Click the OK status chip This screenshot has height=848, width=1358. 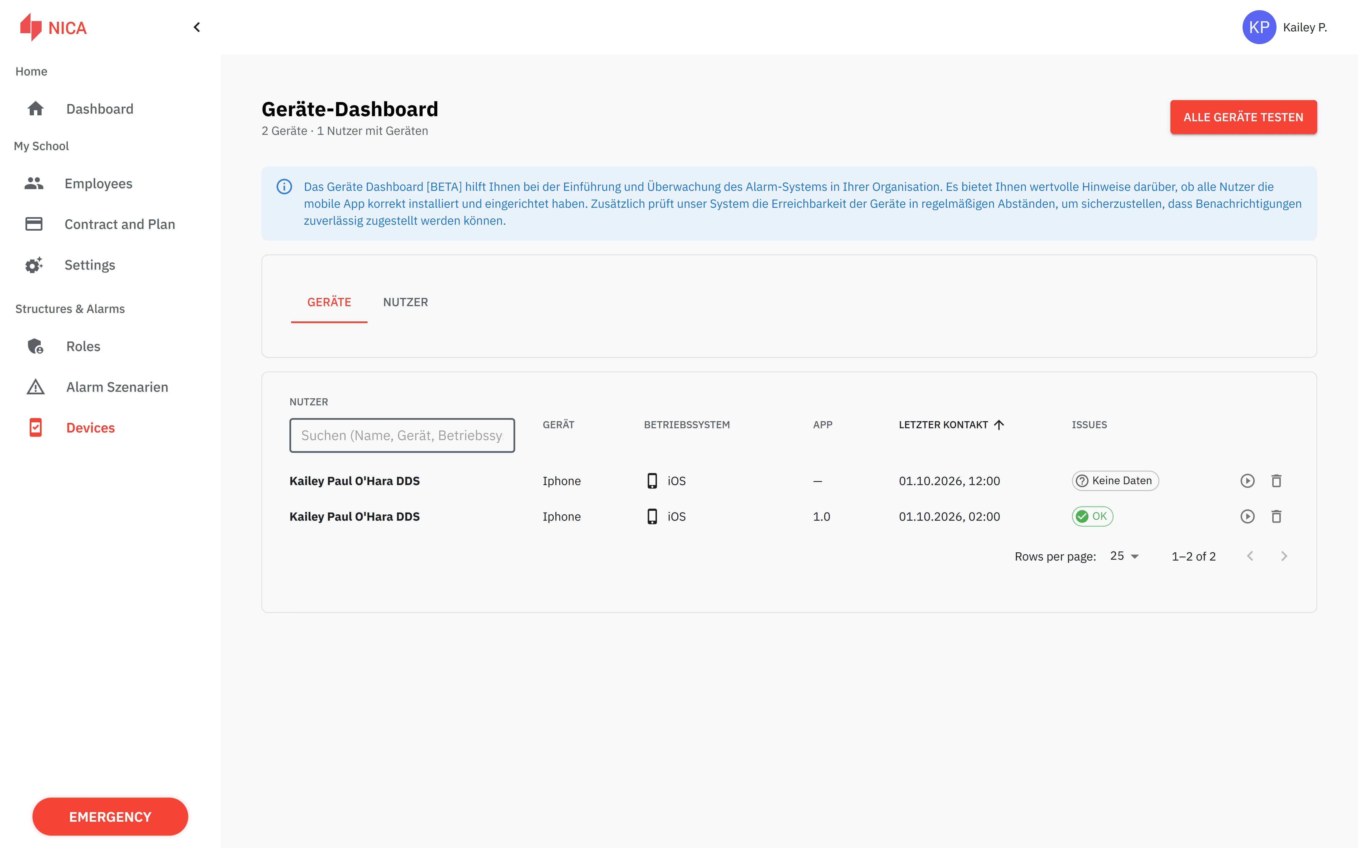coord(1092,516)
